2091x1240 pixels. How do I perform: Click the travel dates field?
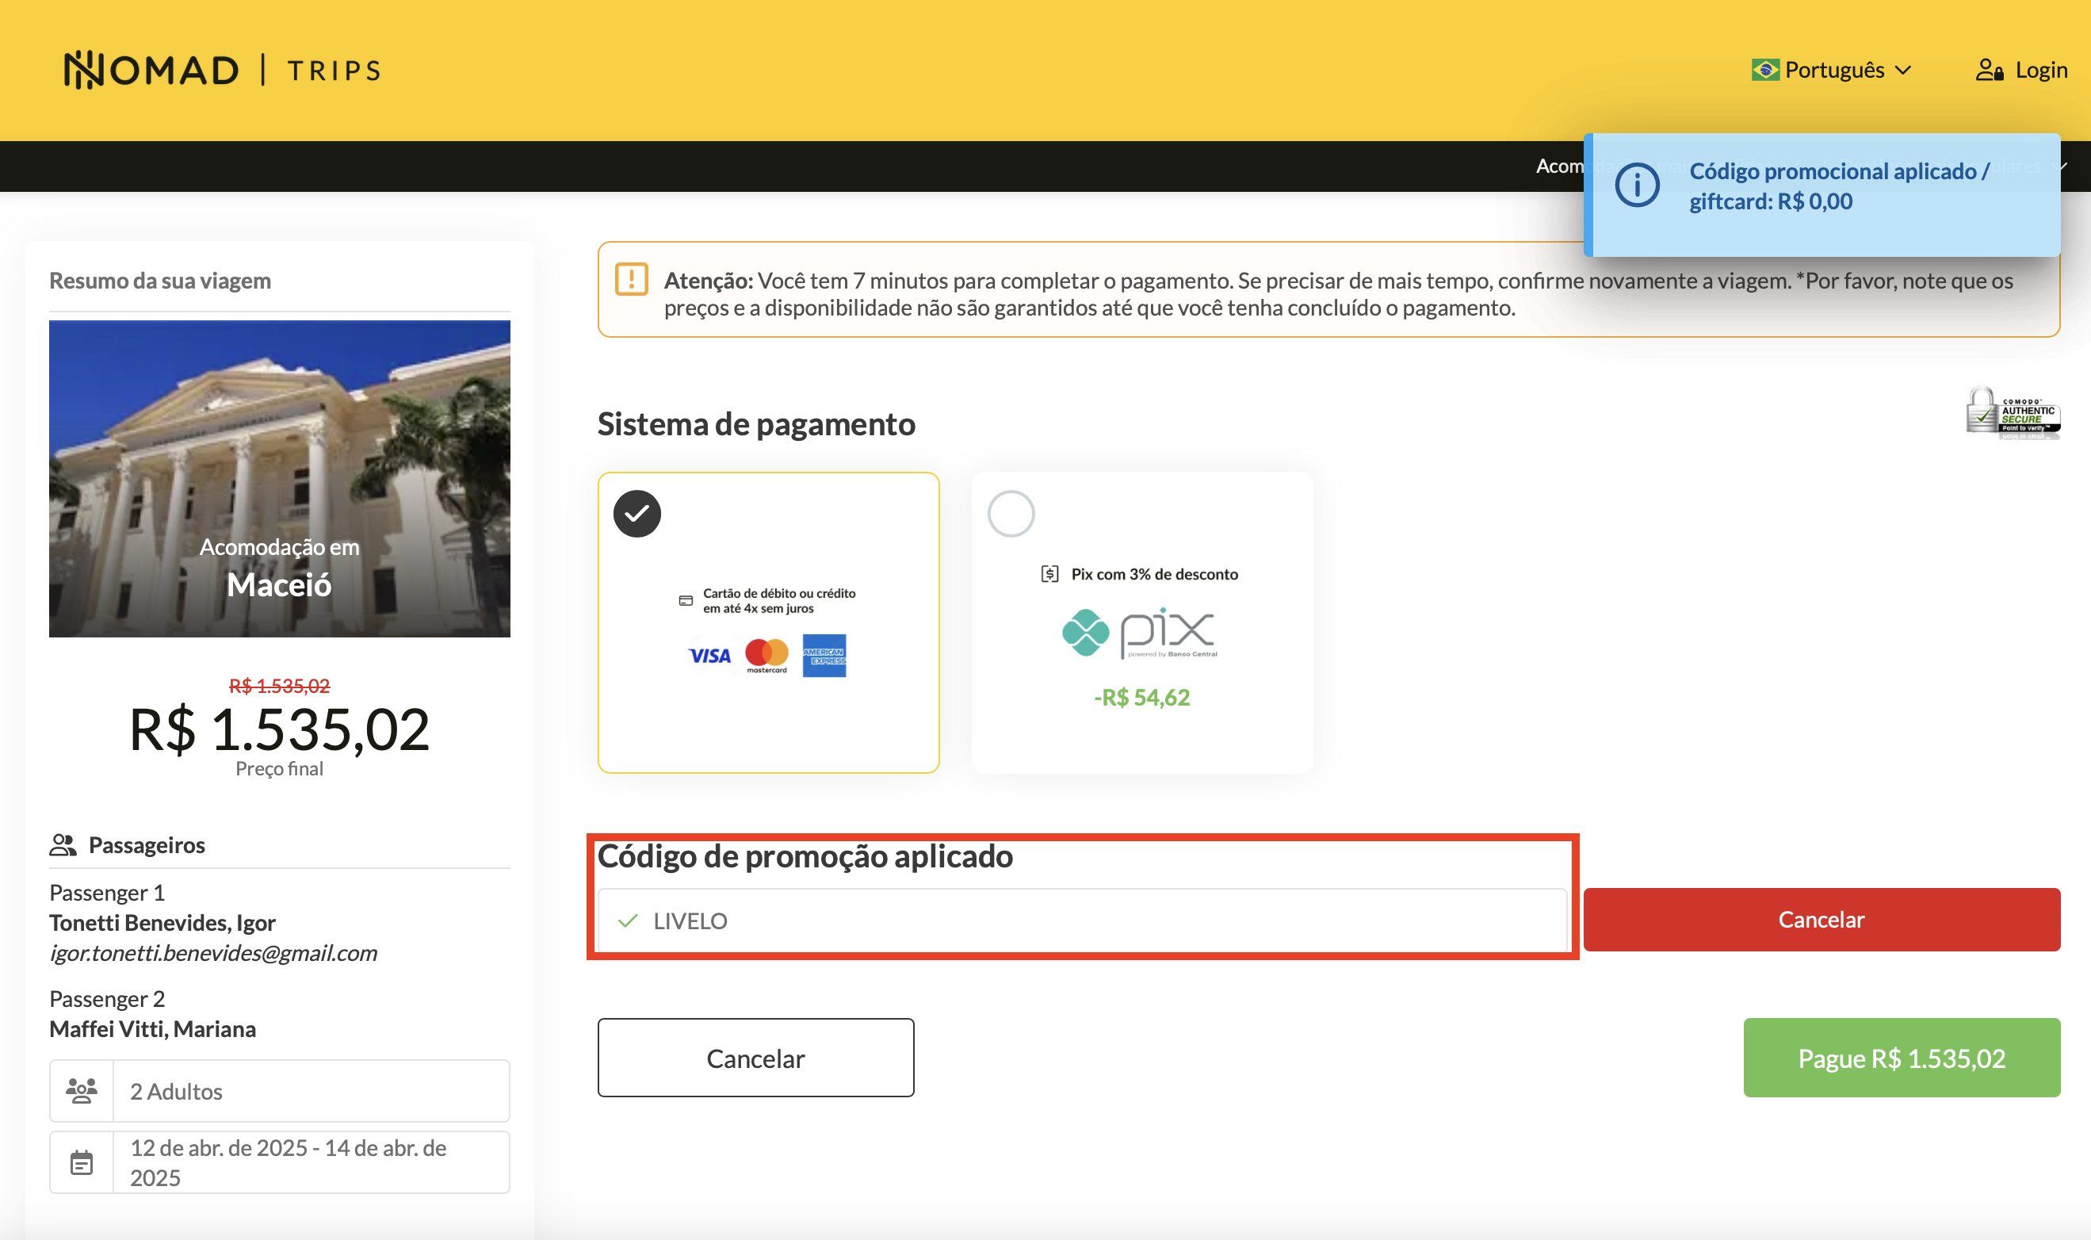click(x=280, y=1162)
